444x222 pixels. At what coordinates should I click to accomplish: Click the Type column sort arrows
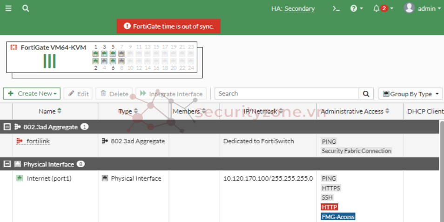[x=136, y=111]
